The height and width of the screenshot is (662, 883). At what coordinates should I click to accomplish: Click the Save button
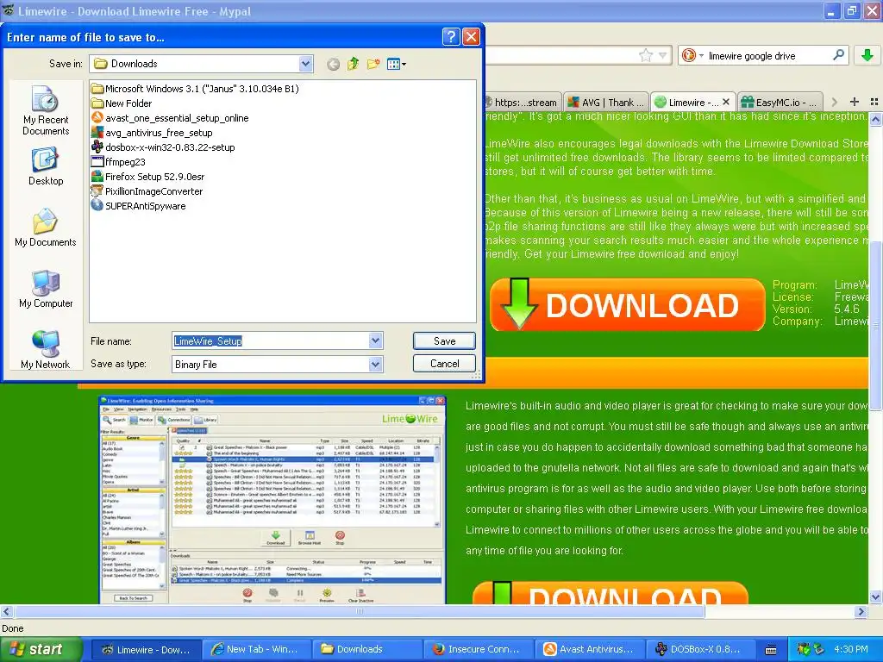(x=444, y=340)
